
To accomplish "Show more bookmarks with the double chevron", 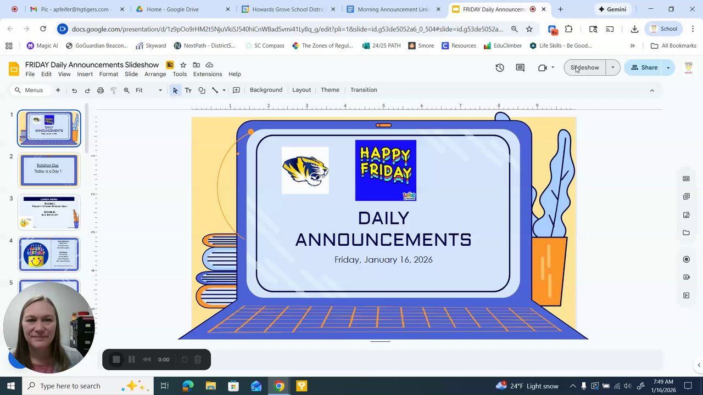I will click(633, 46).
